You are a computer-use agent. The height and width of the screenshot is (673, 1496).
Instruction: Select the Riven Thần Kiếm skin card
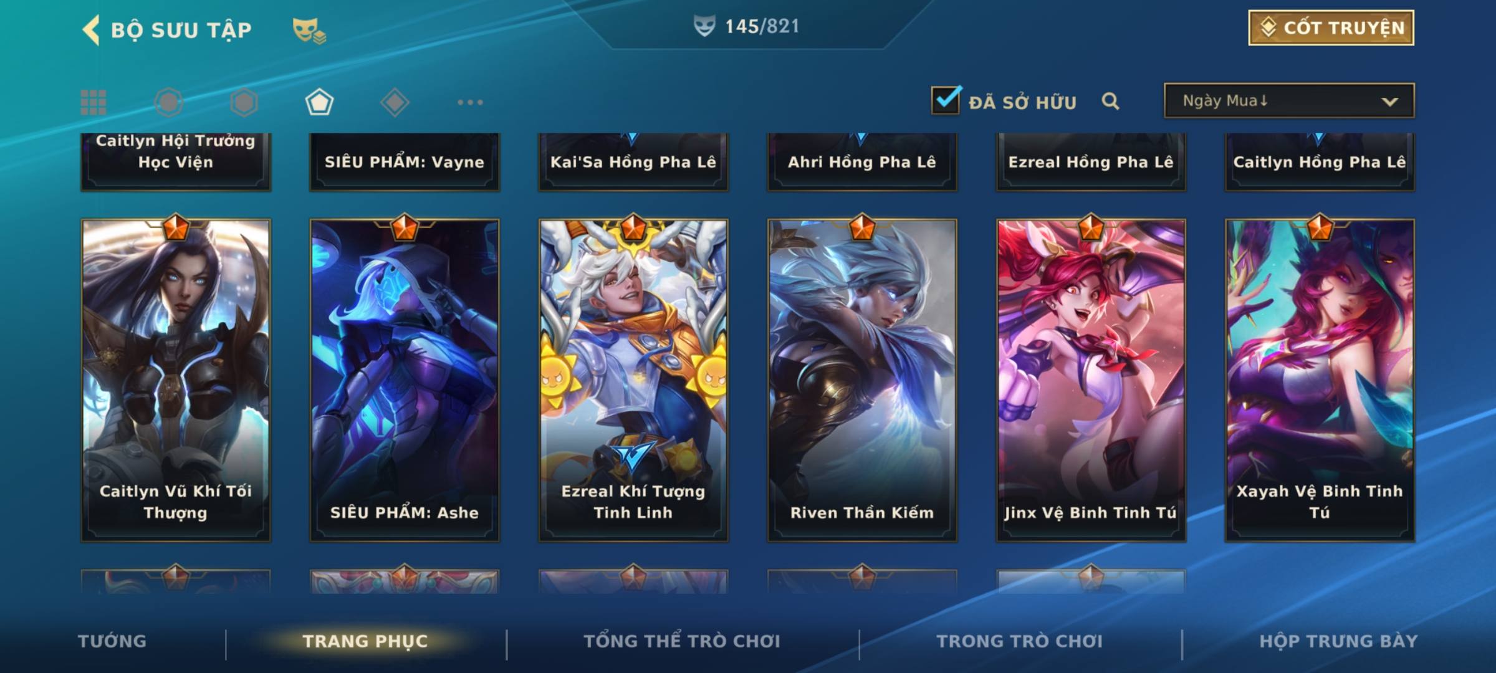[x=862, y=380]
